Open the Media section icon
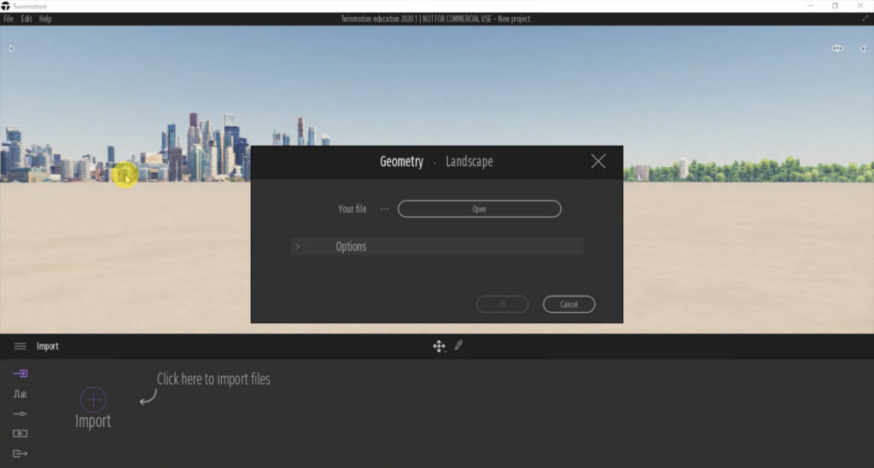This screenshot has width=874, height=468. click(x=20, y=433)
